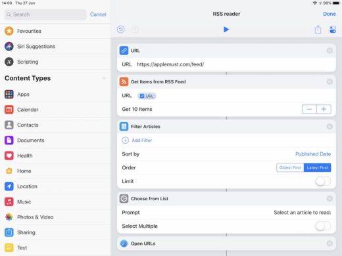342x256 pixels.
Task: Tap the Filter Articles action icon
Action: (x=124, y=127)
